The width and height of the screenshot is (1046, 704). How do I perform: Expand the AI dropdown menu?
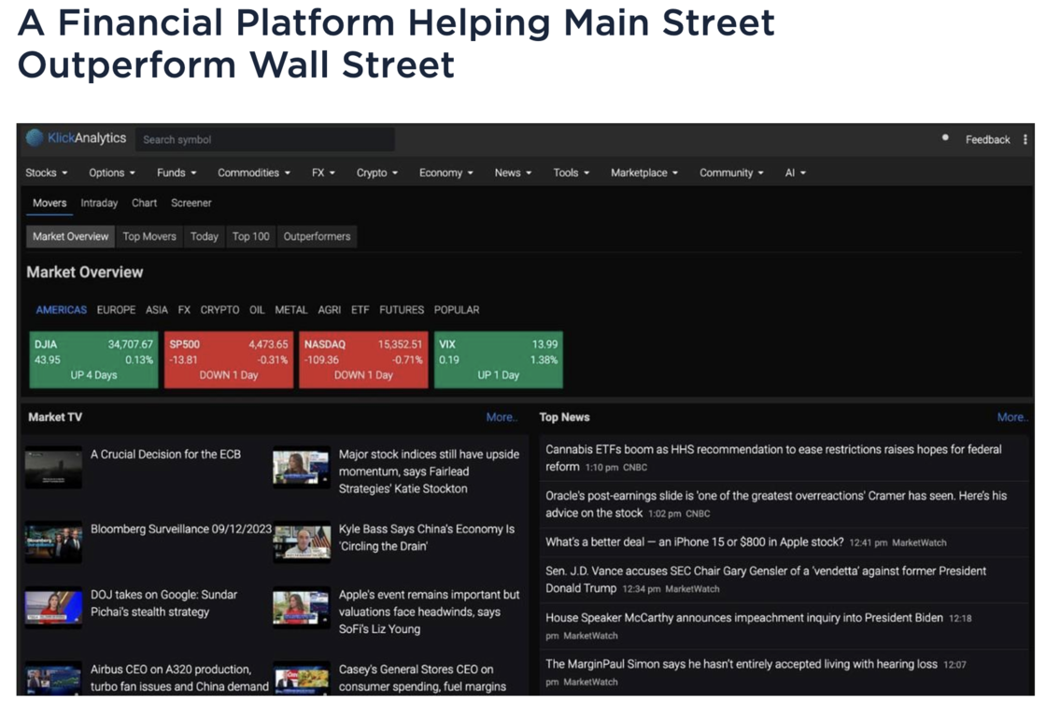pyautogui.click(x=795, y=173)
